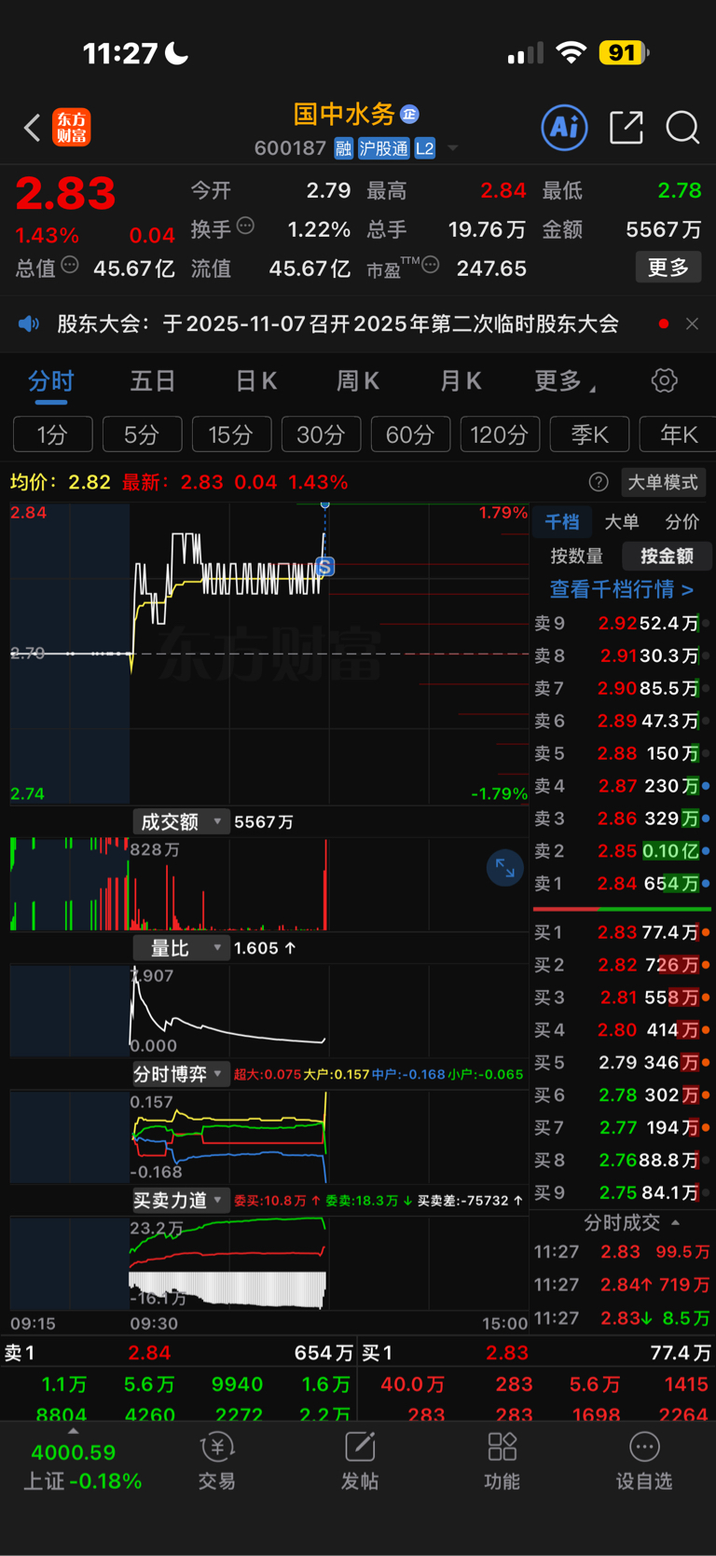Open 更多 quote details button
Image resolution: width=716 pixels, height=1556 pixels.
(x=668, y=268)
